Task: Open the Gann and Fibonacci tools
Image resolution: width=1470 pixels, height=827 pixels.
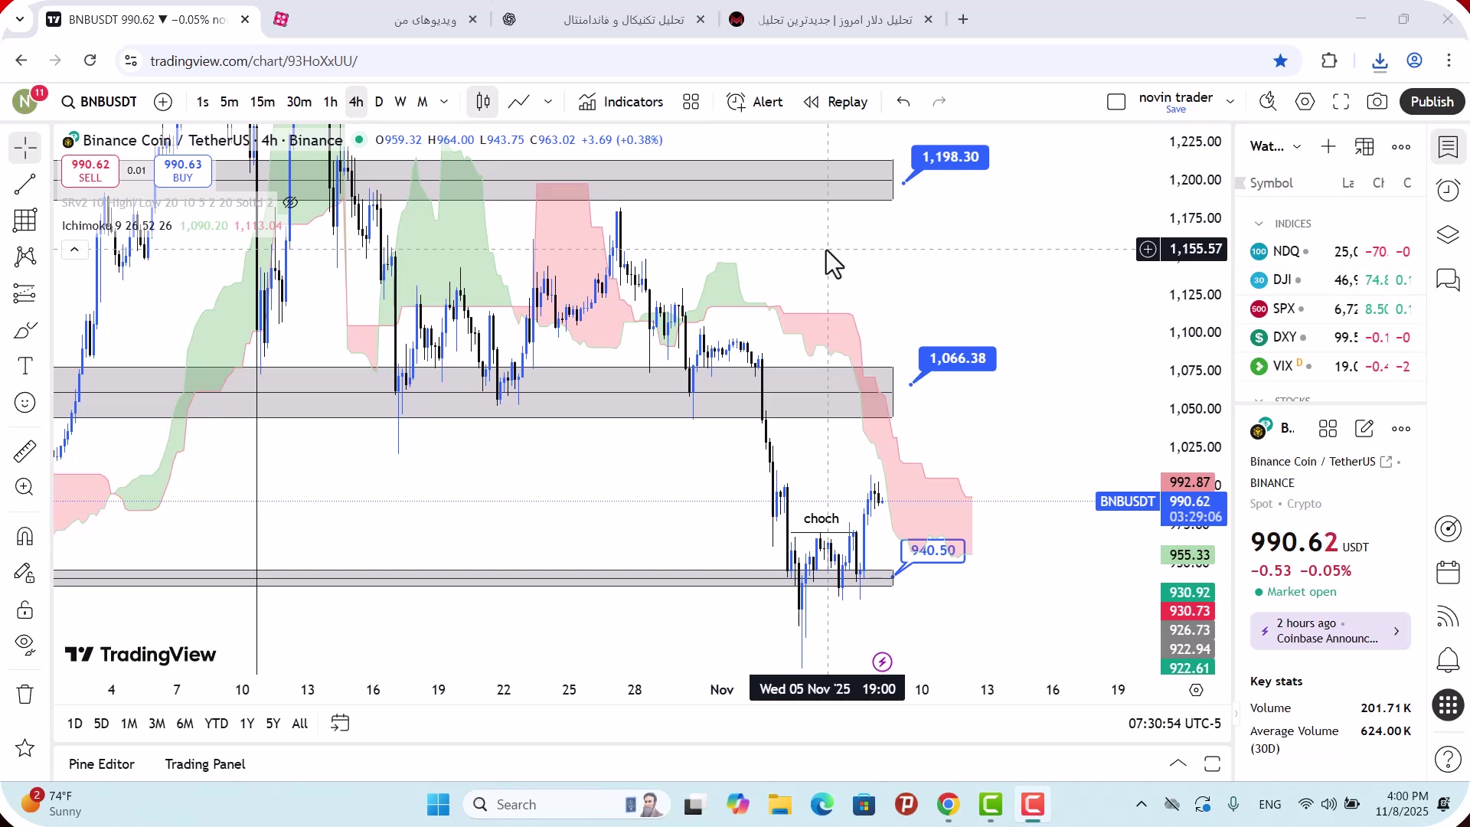Action: [24, 221]
